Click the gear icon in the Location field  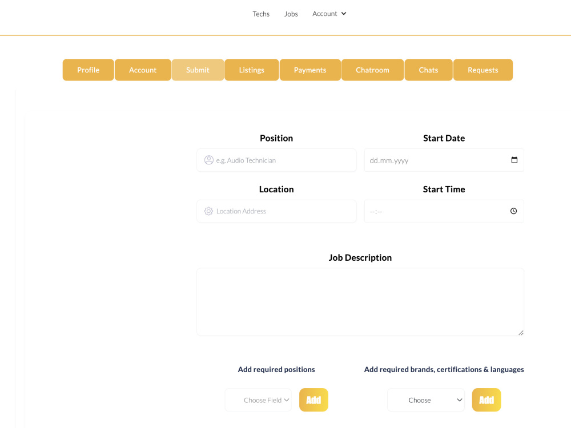tap(208, 211)
